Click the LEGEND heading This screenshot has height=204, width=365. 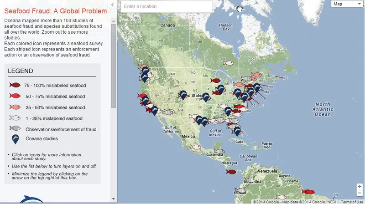coord(21,71)
